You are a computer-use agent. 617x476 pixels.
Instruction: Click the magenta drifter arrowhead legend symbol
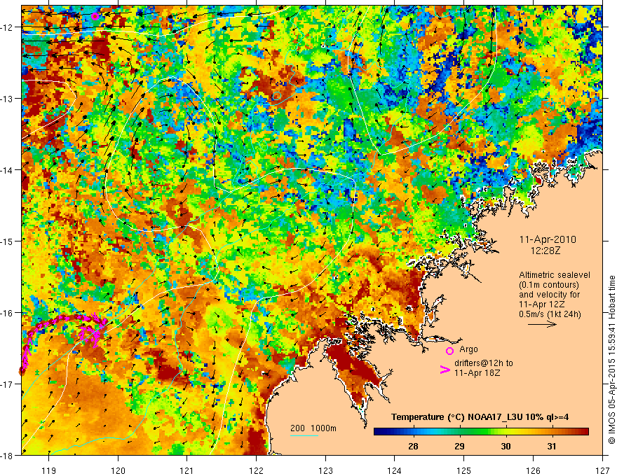[x=445, y=370]
